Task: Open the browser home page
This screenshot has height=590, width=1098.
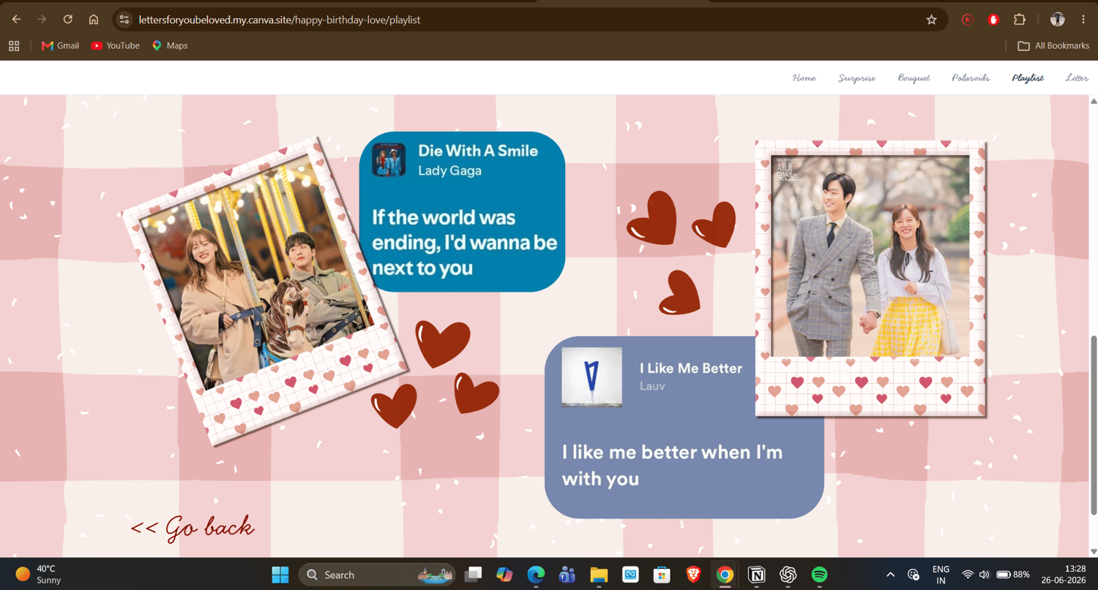Action: point(94,20)
